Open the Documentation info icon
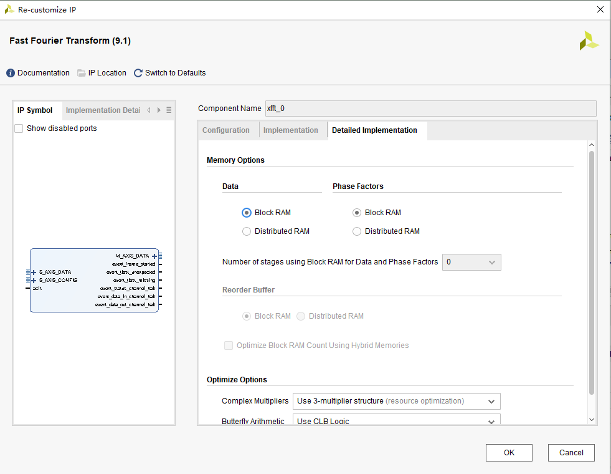Image resolution: width=611 pixels, height=474 pixels. [11, 73]
